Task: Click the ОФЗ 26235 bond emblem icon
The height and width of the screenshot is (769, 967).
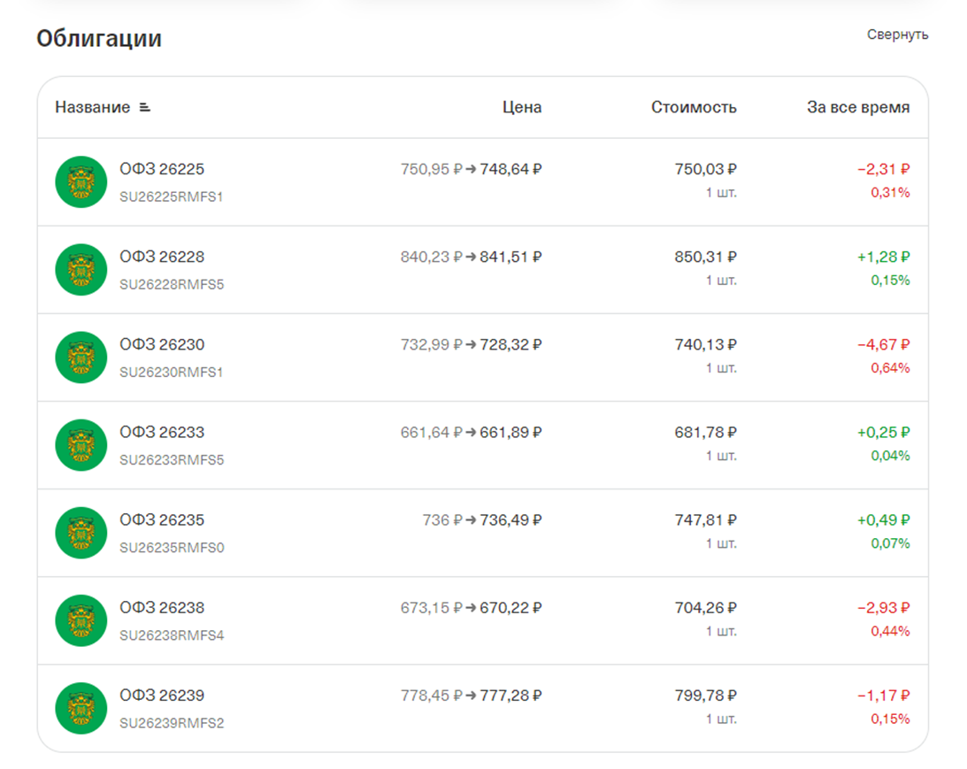Action: pos(81,532)
